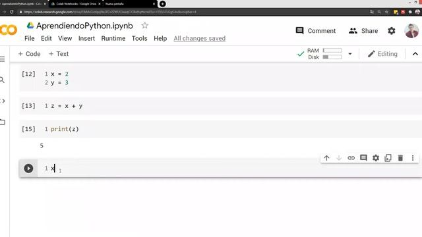Move cell down with arrow icon
Screen dimensions: 422x237
(x=339, y=158)
